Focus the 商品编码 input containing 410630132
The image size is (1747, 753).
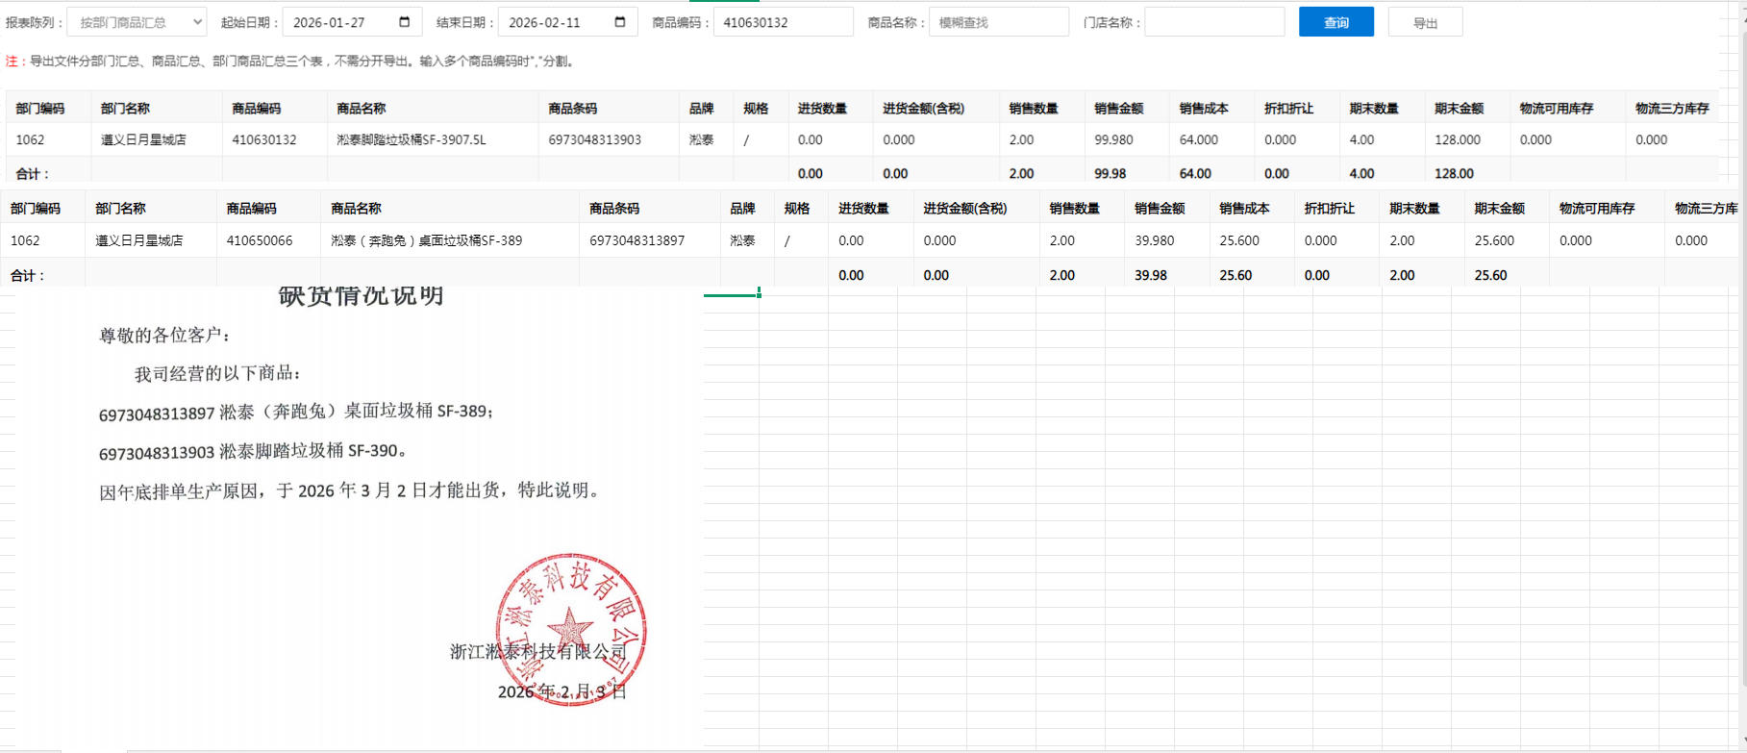pos(782,22)
